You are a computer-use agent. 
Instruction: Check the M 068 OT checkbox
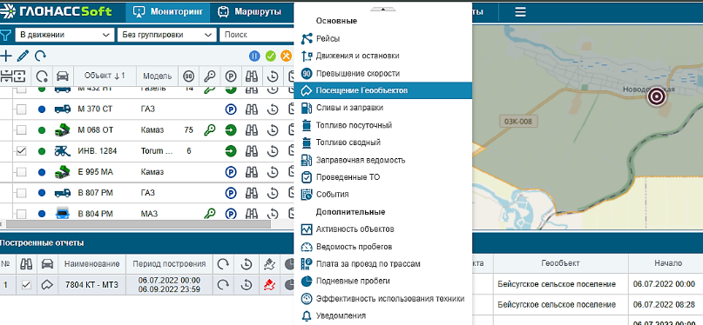coord(21,130)
